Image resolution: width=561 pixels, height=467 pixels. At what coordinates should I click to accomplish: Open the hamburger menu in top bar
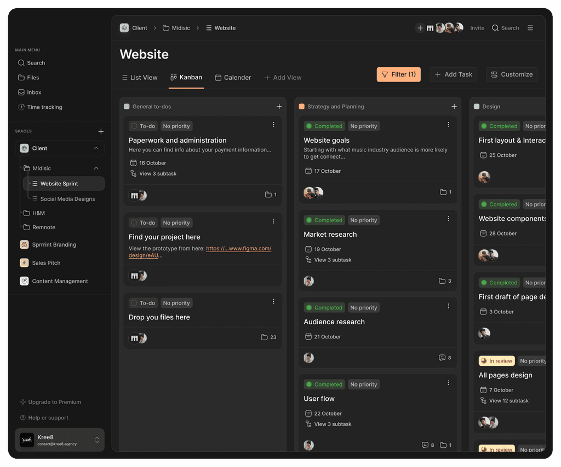530,28
